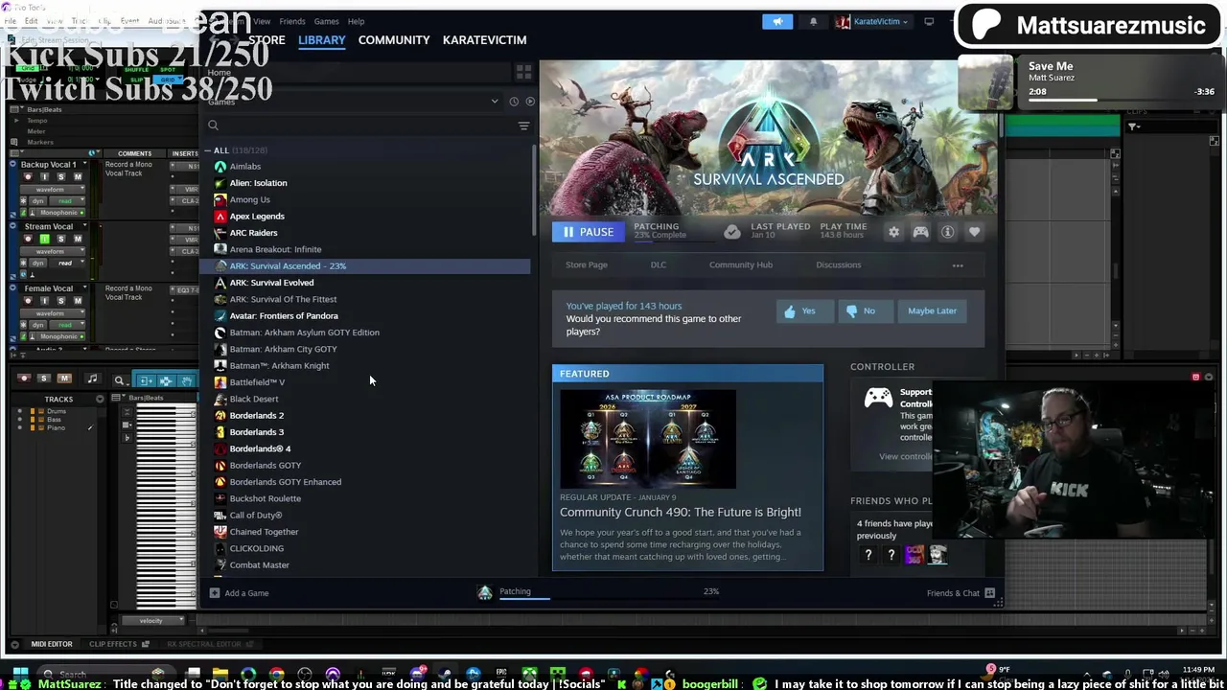Image resolution: width=1227 pixels, height=690 pixels.
Task: Click the Add a Game plus icon
Action: click(215, 593)
